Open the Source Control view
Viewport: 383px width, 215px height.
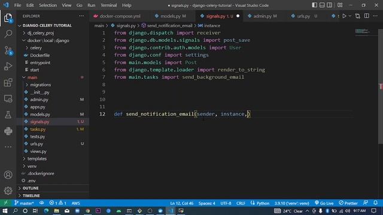tap(8, 50)
